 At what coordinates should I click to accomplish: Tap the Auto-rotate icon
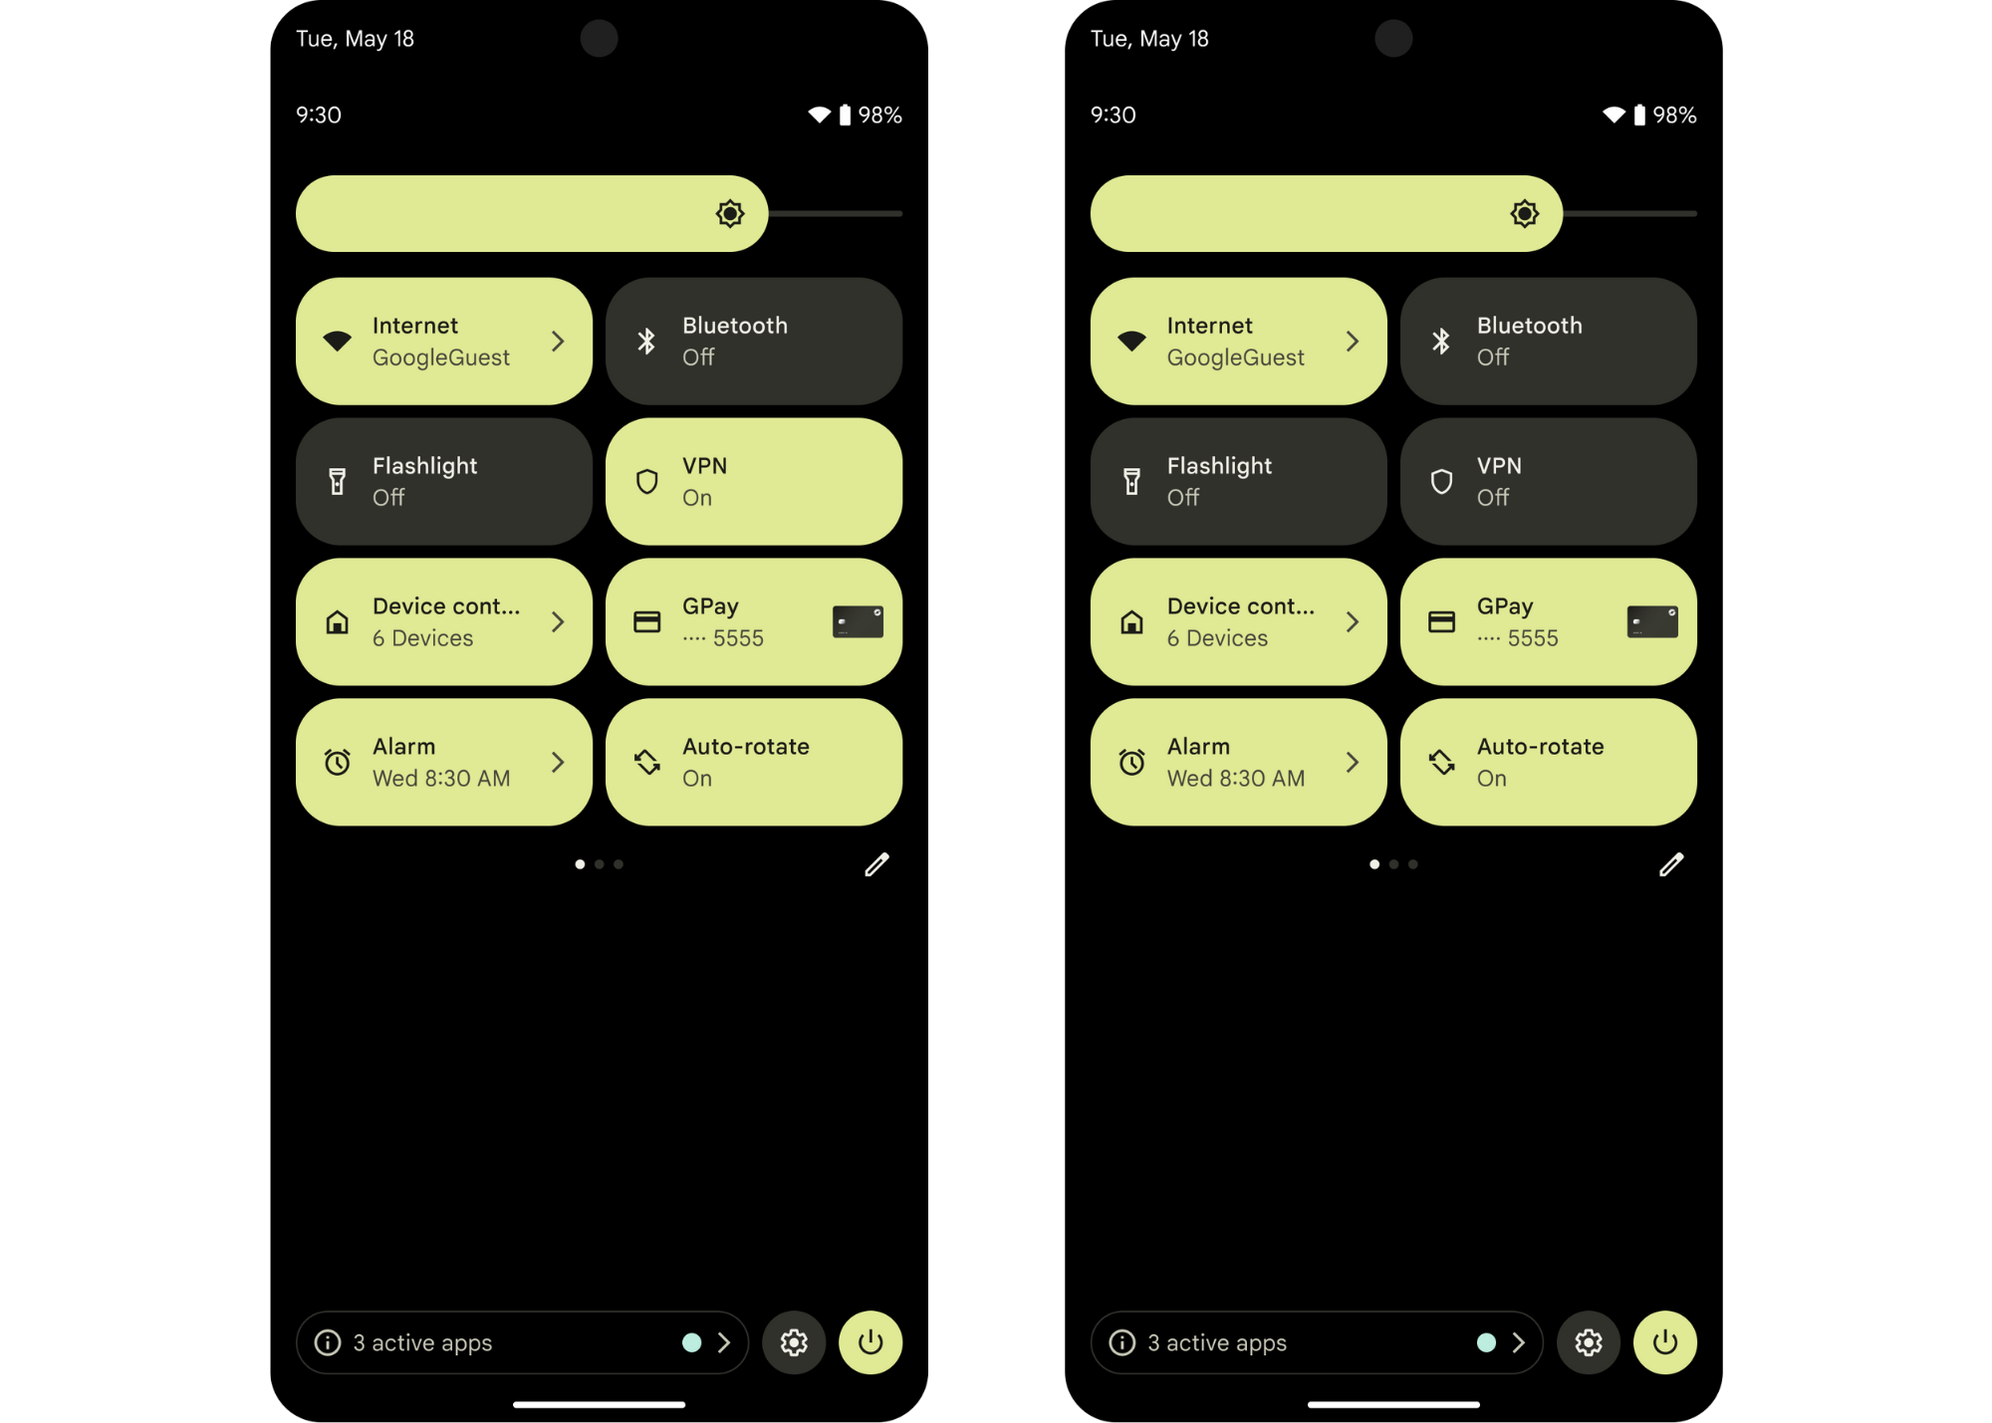coord(648,759)
